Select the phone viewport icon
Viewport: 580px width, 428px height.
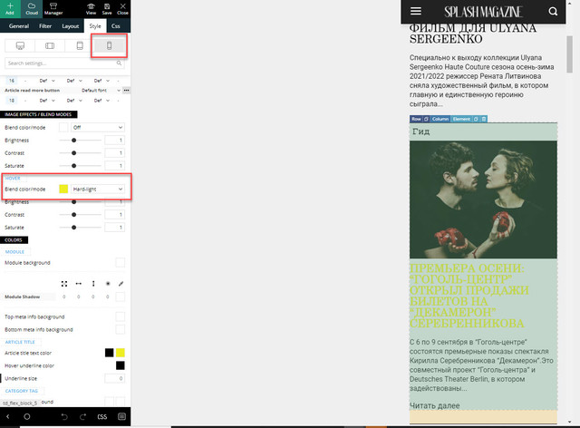[109, 45]
